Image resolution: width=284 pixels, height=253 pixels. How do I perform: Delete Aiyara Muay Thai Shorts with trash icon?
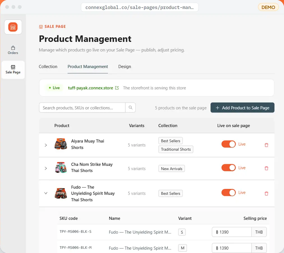coord(266,145)
